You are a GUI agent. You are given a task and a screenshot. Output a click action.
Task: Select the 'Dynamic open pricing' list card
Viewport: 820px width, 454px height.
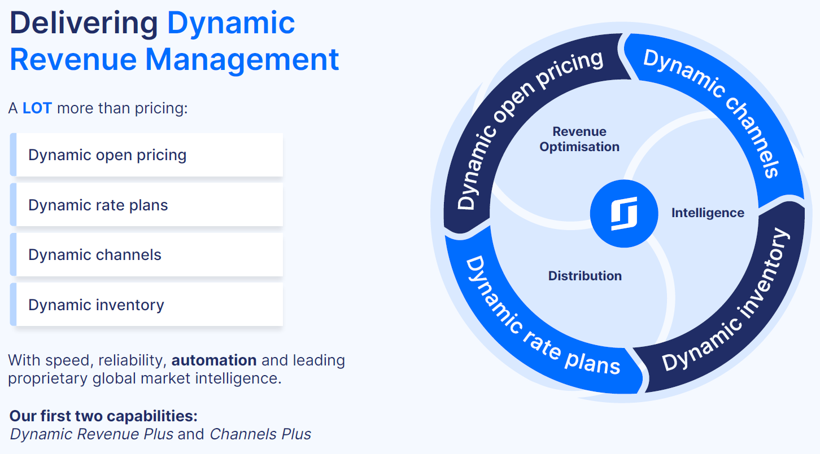coord(146,155)
